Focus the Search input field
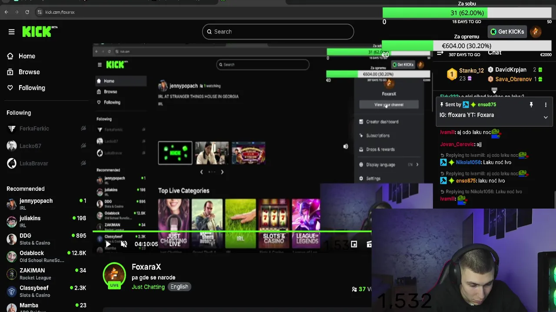The image size is (556, 312). click(x=278, y=32)
